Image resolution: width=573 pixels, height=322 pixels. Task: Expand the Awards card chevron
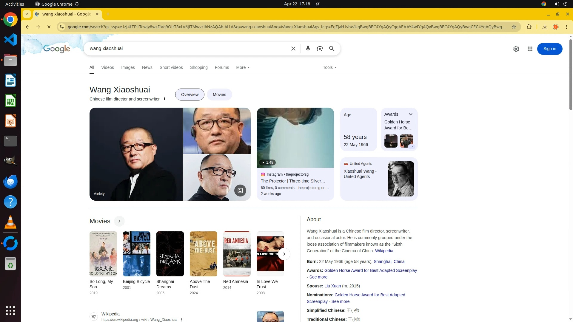[x=410, y=114]
